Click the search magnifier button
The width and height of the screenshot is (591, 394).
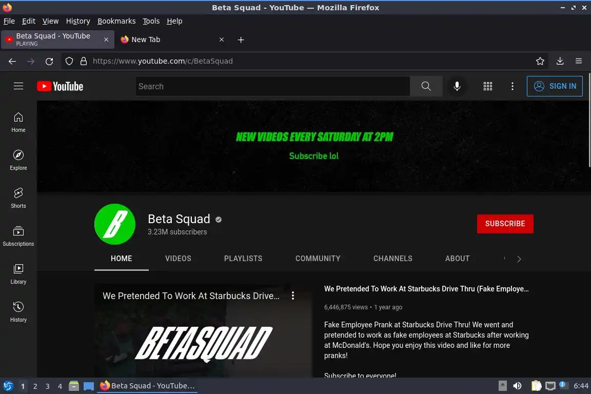tap(426, 86)
